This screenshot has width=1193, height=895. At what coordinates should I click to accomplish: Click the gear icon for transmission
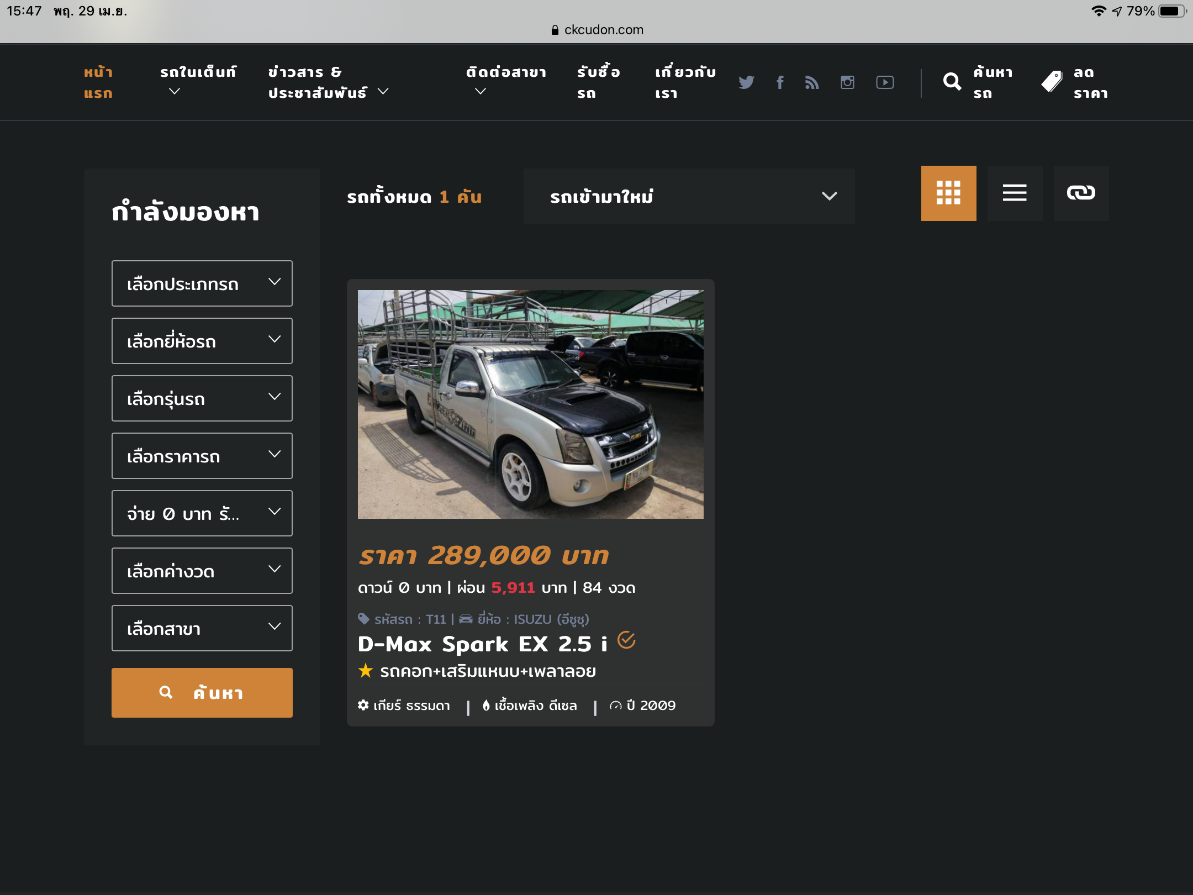tap(363, 705)
